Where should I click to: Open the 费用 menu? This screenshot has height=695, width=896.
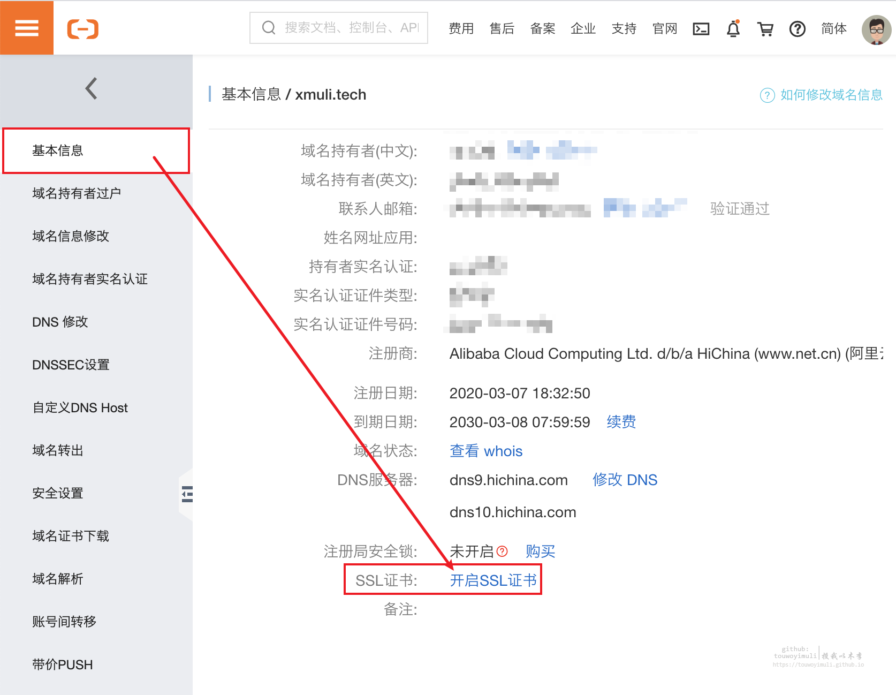tap(461, 28)
